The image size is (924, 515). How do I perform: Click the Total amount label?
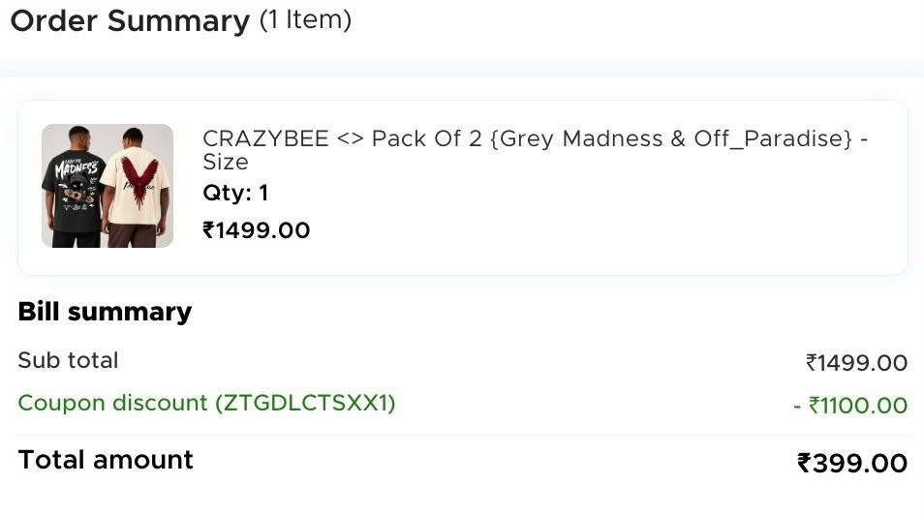point(106,460)
